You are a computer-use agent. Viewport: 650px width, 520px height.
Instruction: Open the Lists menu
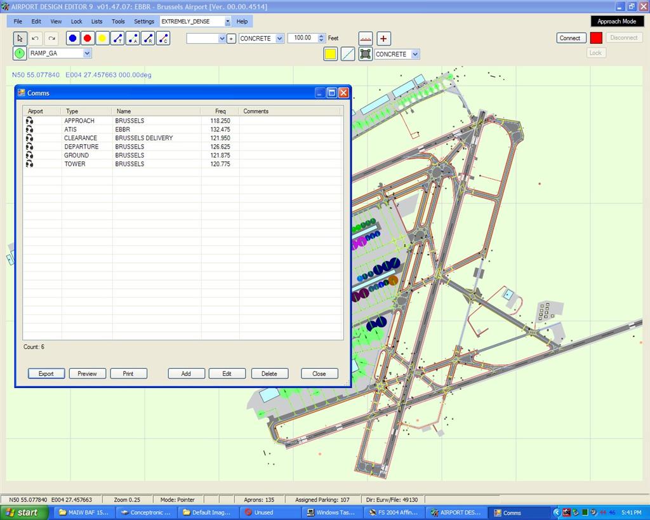(96, 22)
